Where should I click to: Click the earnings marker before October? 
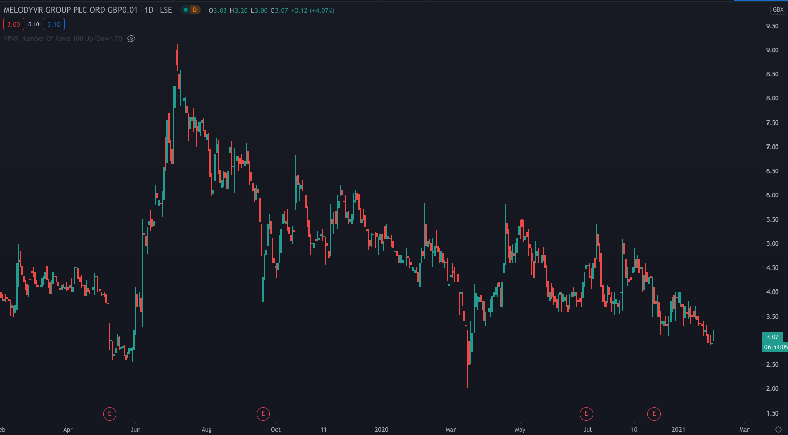click(x=263, y=413)
